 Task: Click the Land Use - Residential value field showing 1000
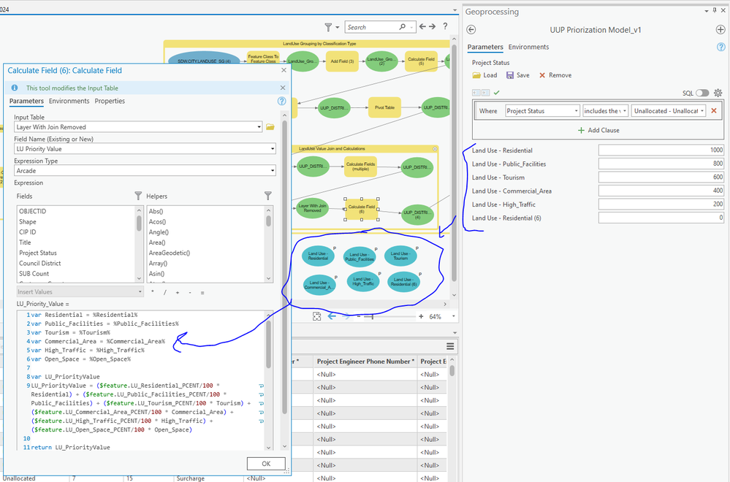[x=661, y=150]
